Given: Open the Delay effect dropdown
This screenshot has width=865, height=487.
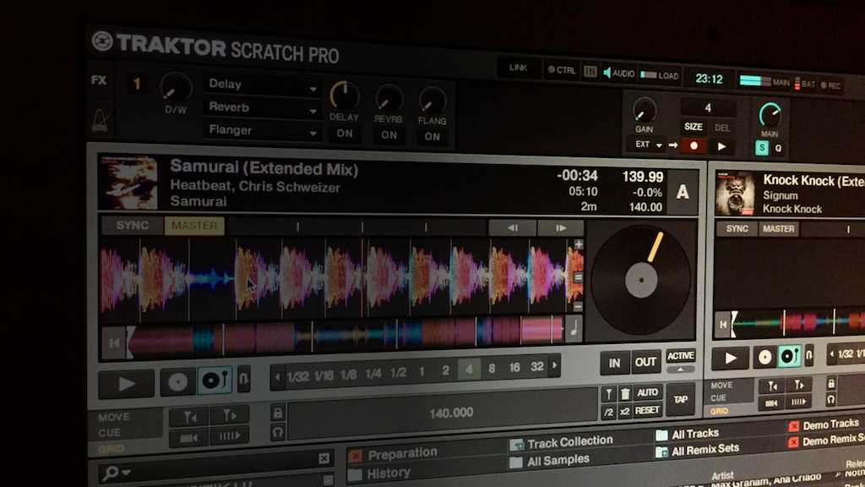Looking at the screenshot, I should [x=263, y=85].
